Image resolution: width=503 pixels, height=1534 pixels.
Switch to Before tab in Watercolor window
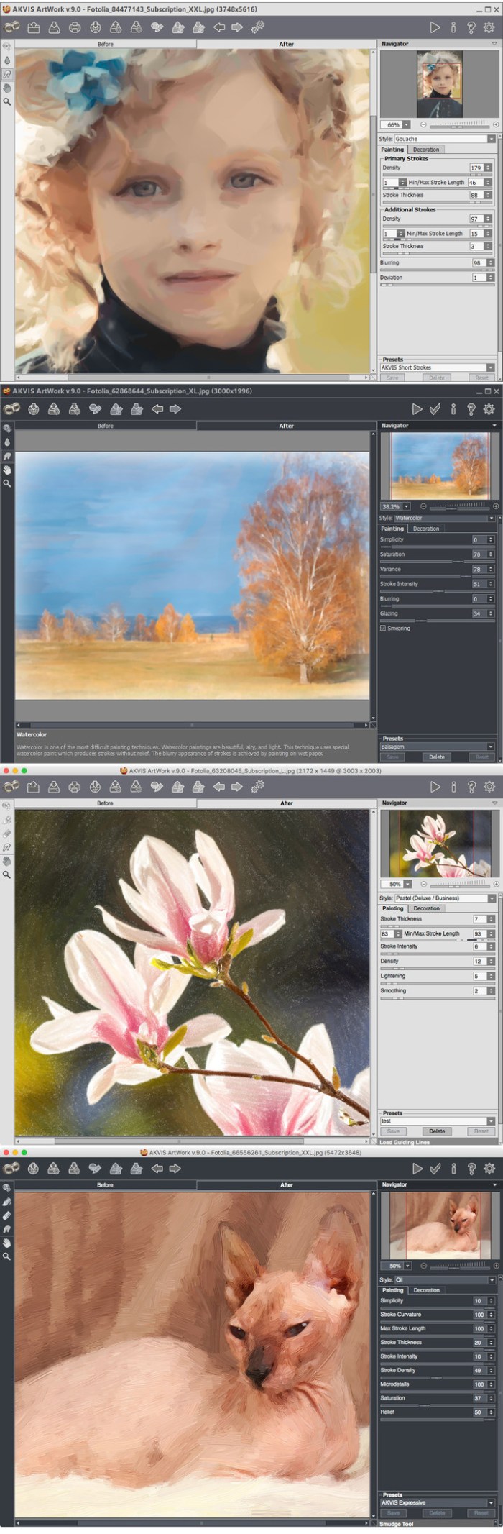[106, 426]
